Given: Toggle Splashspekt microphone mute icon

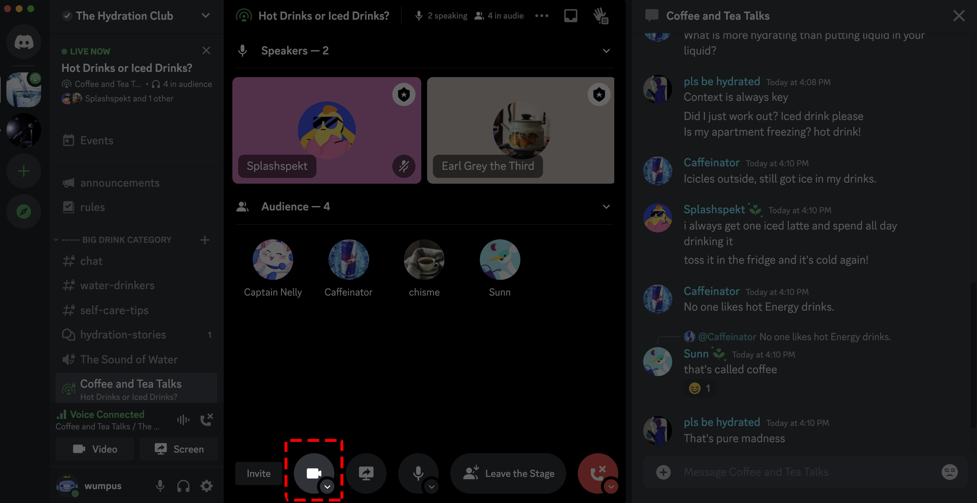Looking at the screenshot, I should click(404, 165).
